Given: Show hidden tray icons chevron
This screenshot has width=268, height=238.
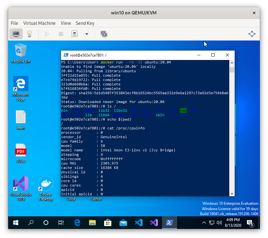Looking at the screenshot, I should (204, 223).
